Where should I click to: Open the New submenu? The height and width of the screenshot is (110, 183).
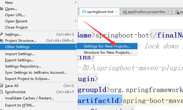point(38,3)
